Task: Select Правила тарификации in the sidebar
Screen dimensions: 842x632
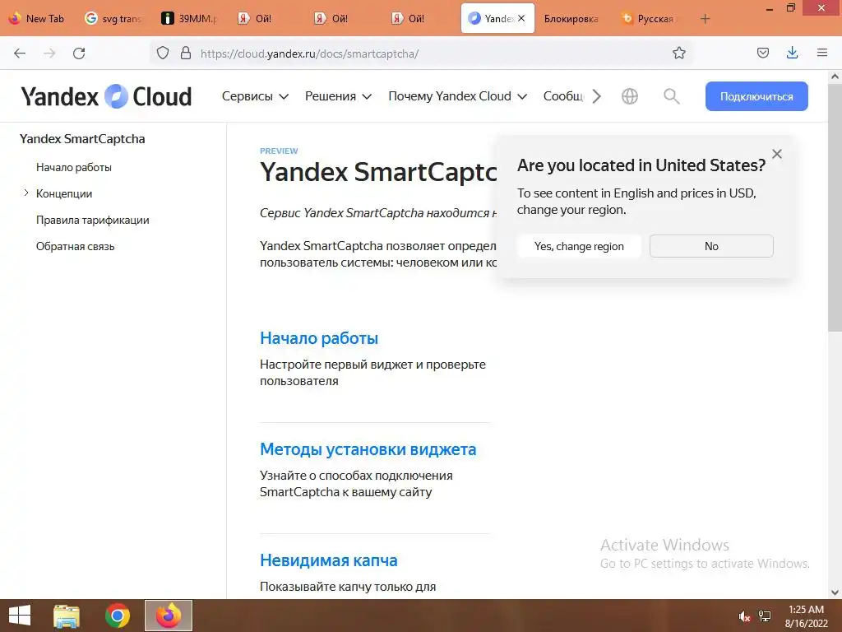Action: click(x=92, y=220)
